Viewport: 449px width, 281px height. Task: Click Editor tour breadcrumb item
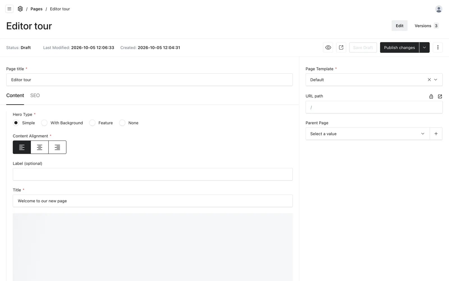pos(60,9)
